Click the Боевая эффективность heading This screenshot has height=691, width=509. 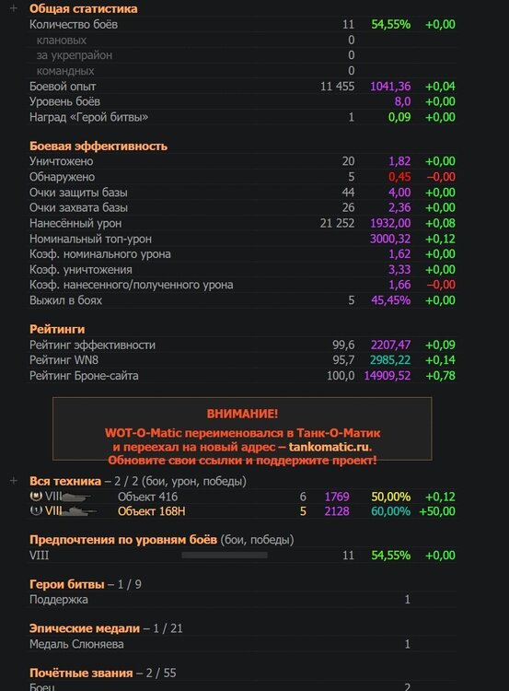click(x=98, y=146)
